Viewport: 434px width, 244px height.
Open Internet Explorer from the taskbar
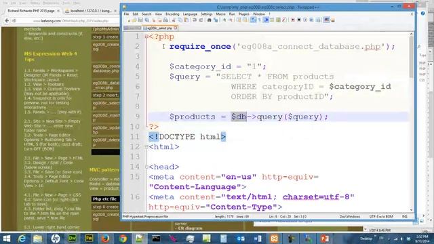click(x=22, y=239)
